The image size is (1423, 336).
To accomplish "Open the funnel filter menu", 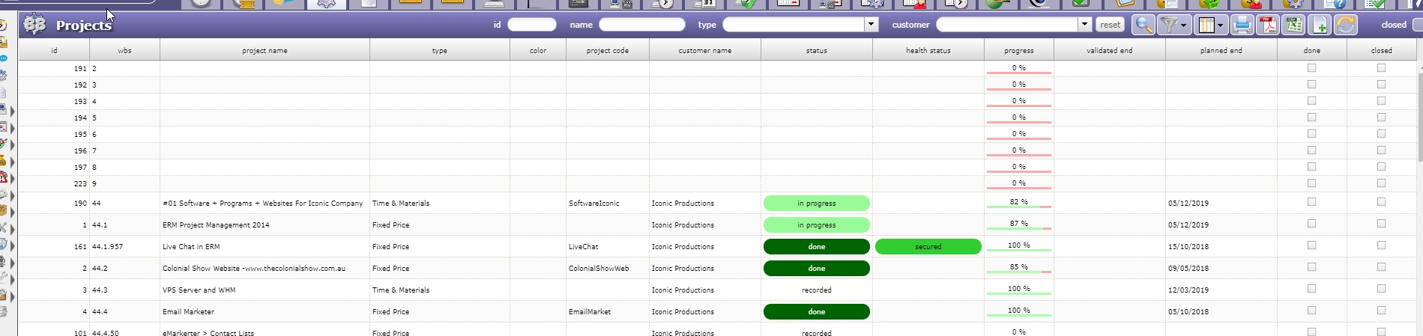I will 1173,25.
